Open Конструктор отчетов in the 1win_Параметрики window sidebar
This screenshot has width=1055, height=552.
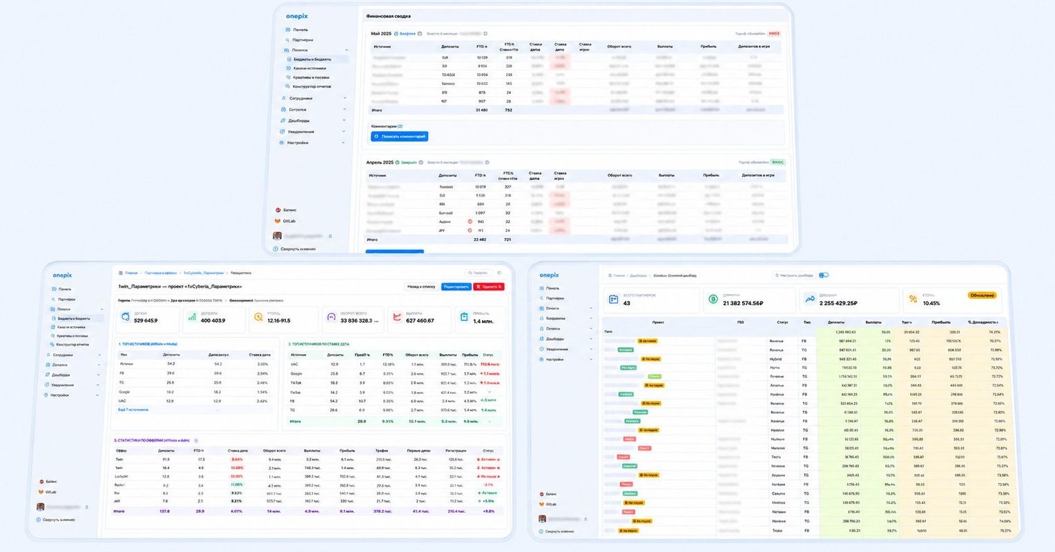tap(74, 344)
